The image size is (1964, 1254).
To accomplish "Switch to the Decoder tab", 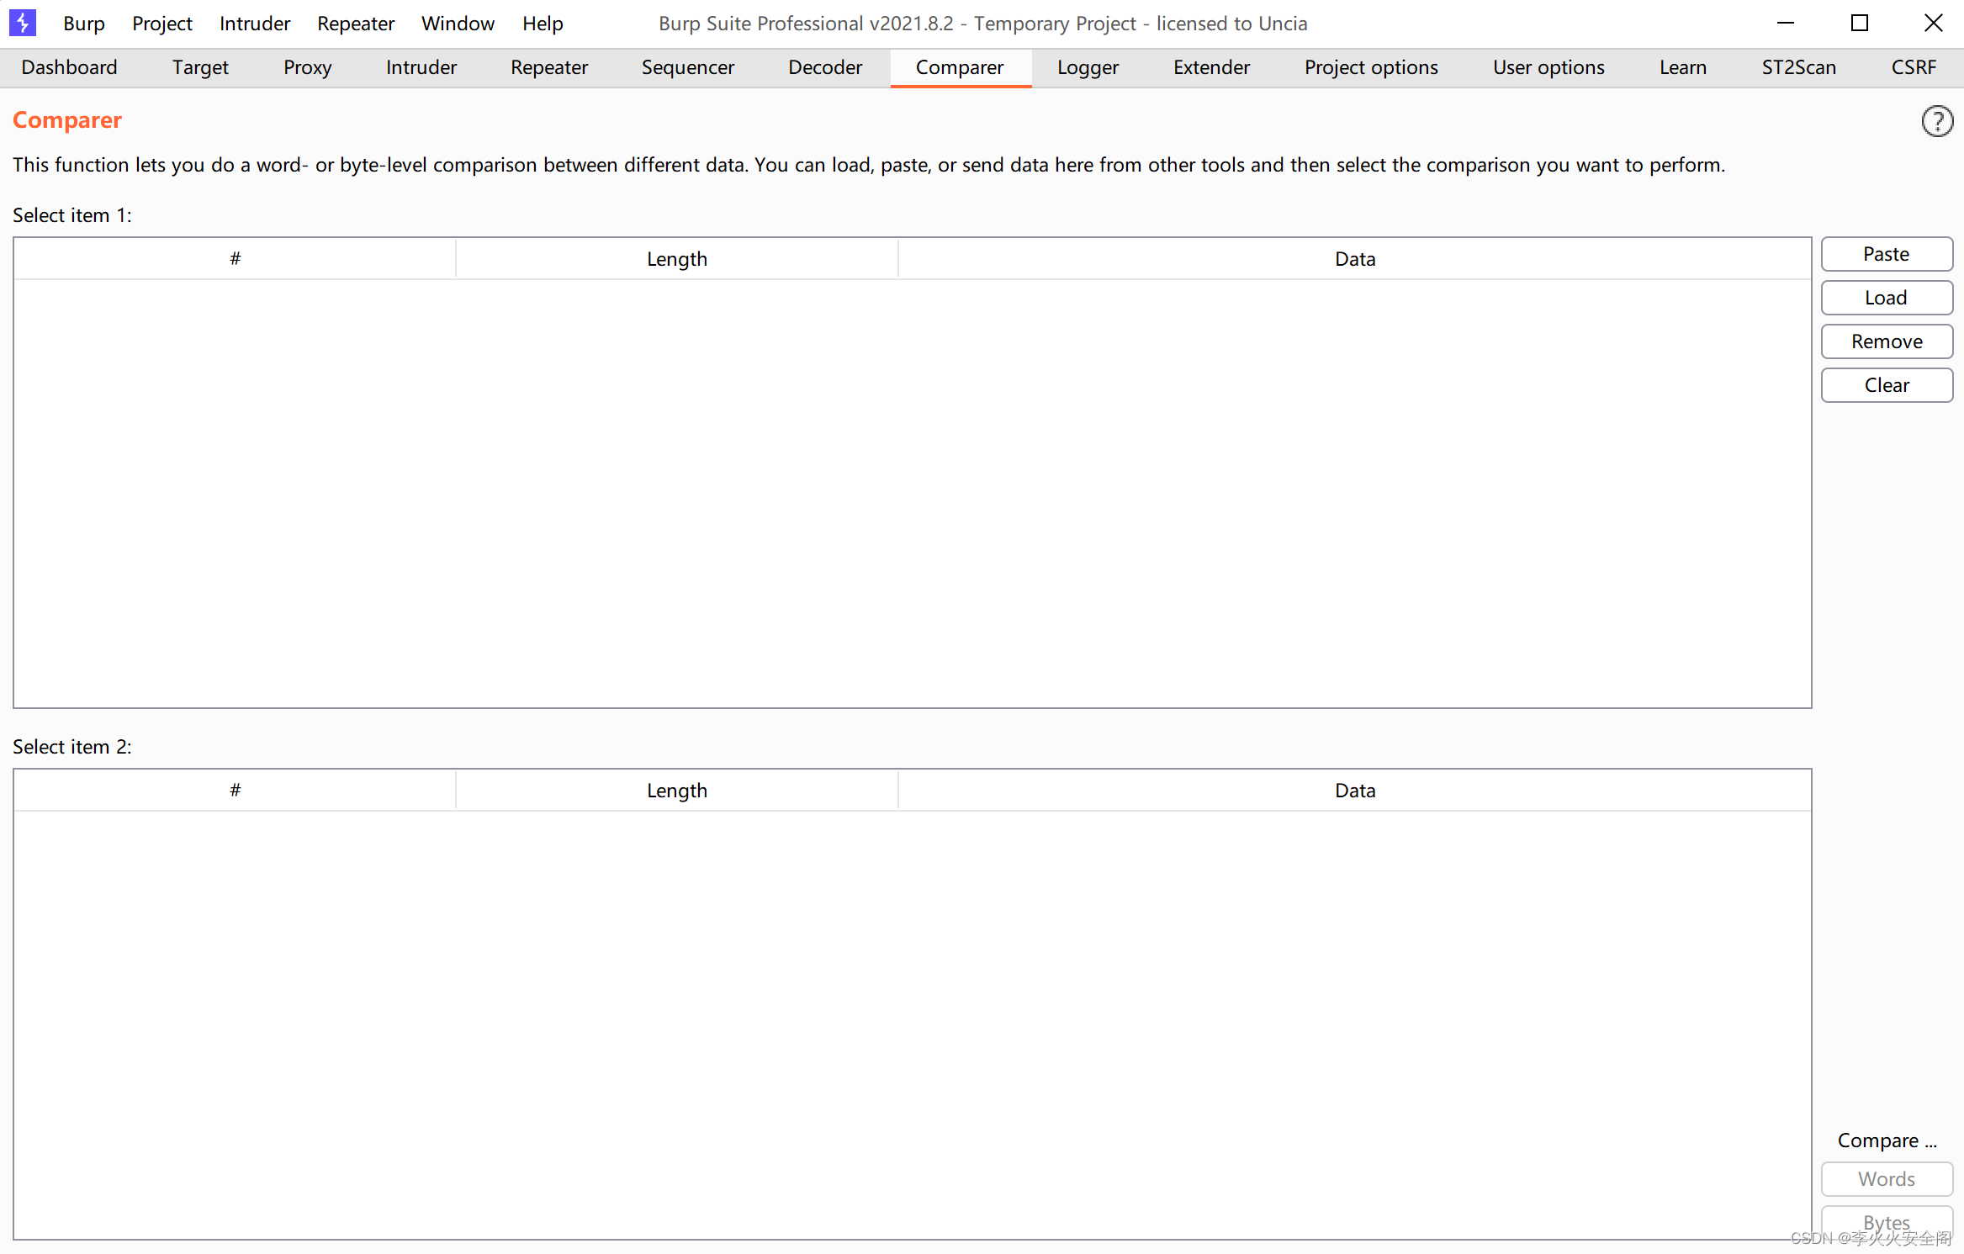I will pos(825,67).
